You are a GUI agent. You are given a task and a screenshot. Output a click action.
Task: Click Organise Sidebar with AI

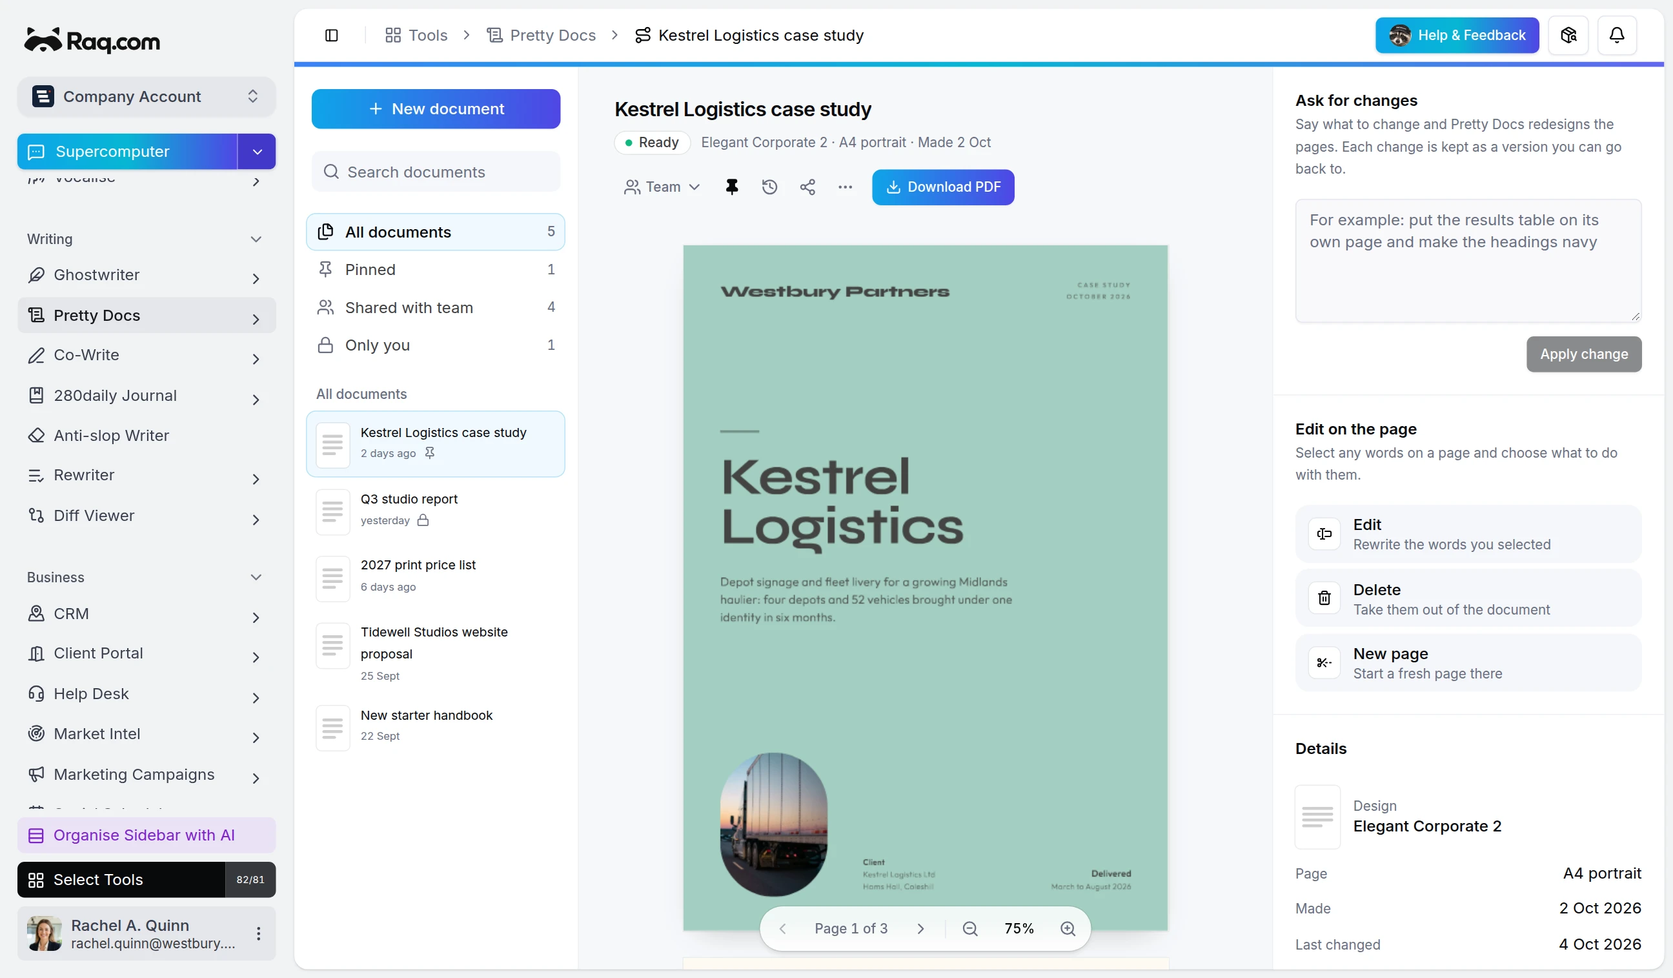coord(146,835)
